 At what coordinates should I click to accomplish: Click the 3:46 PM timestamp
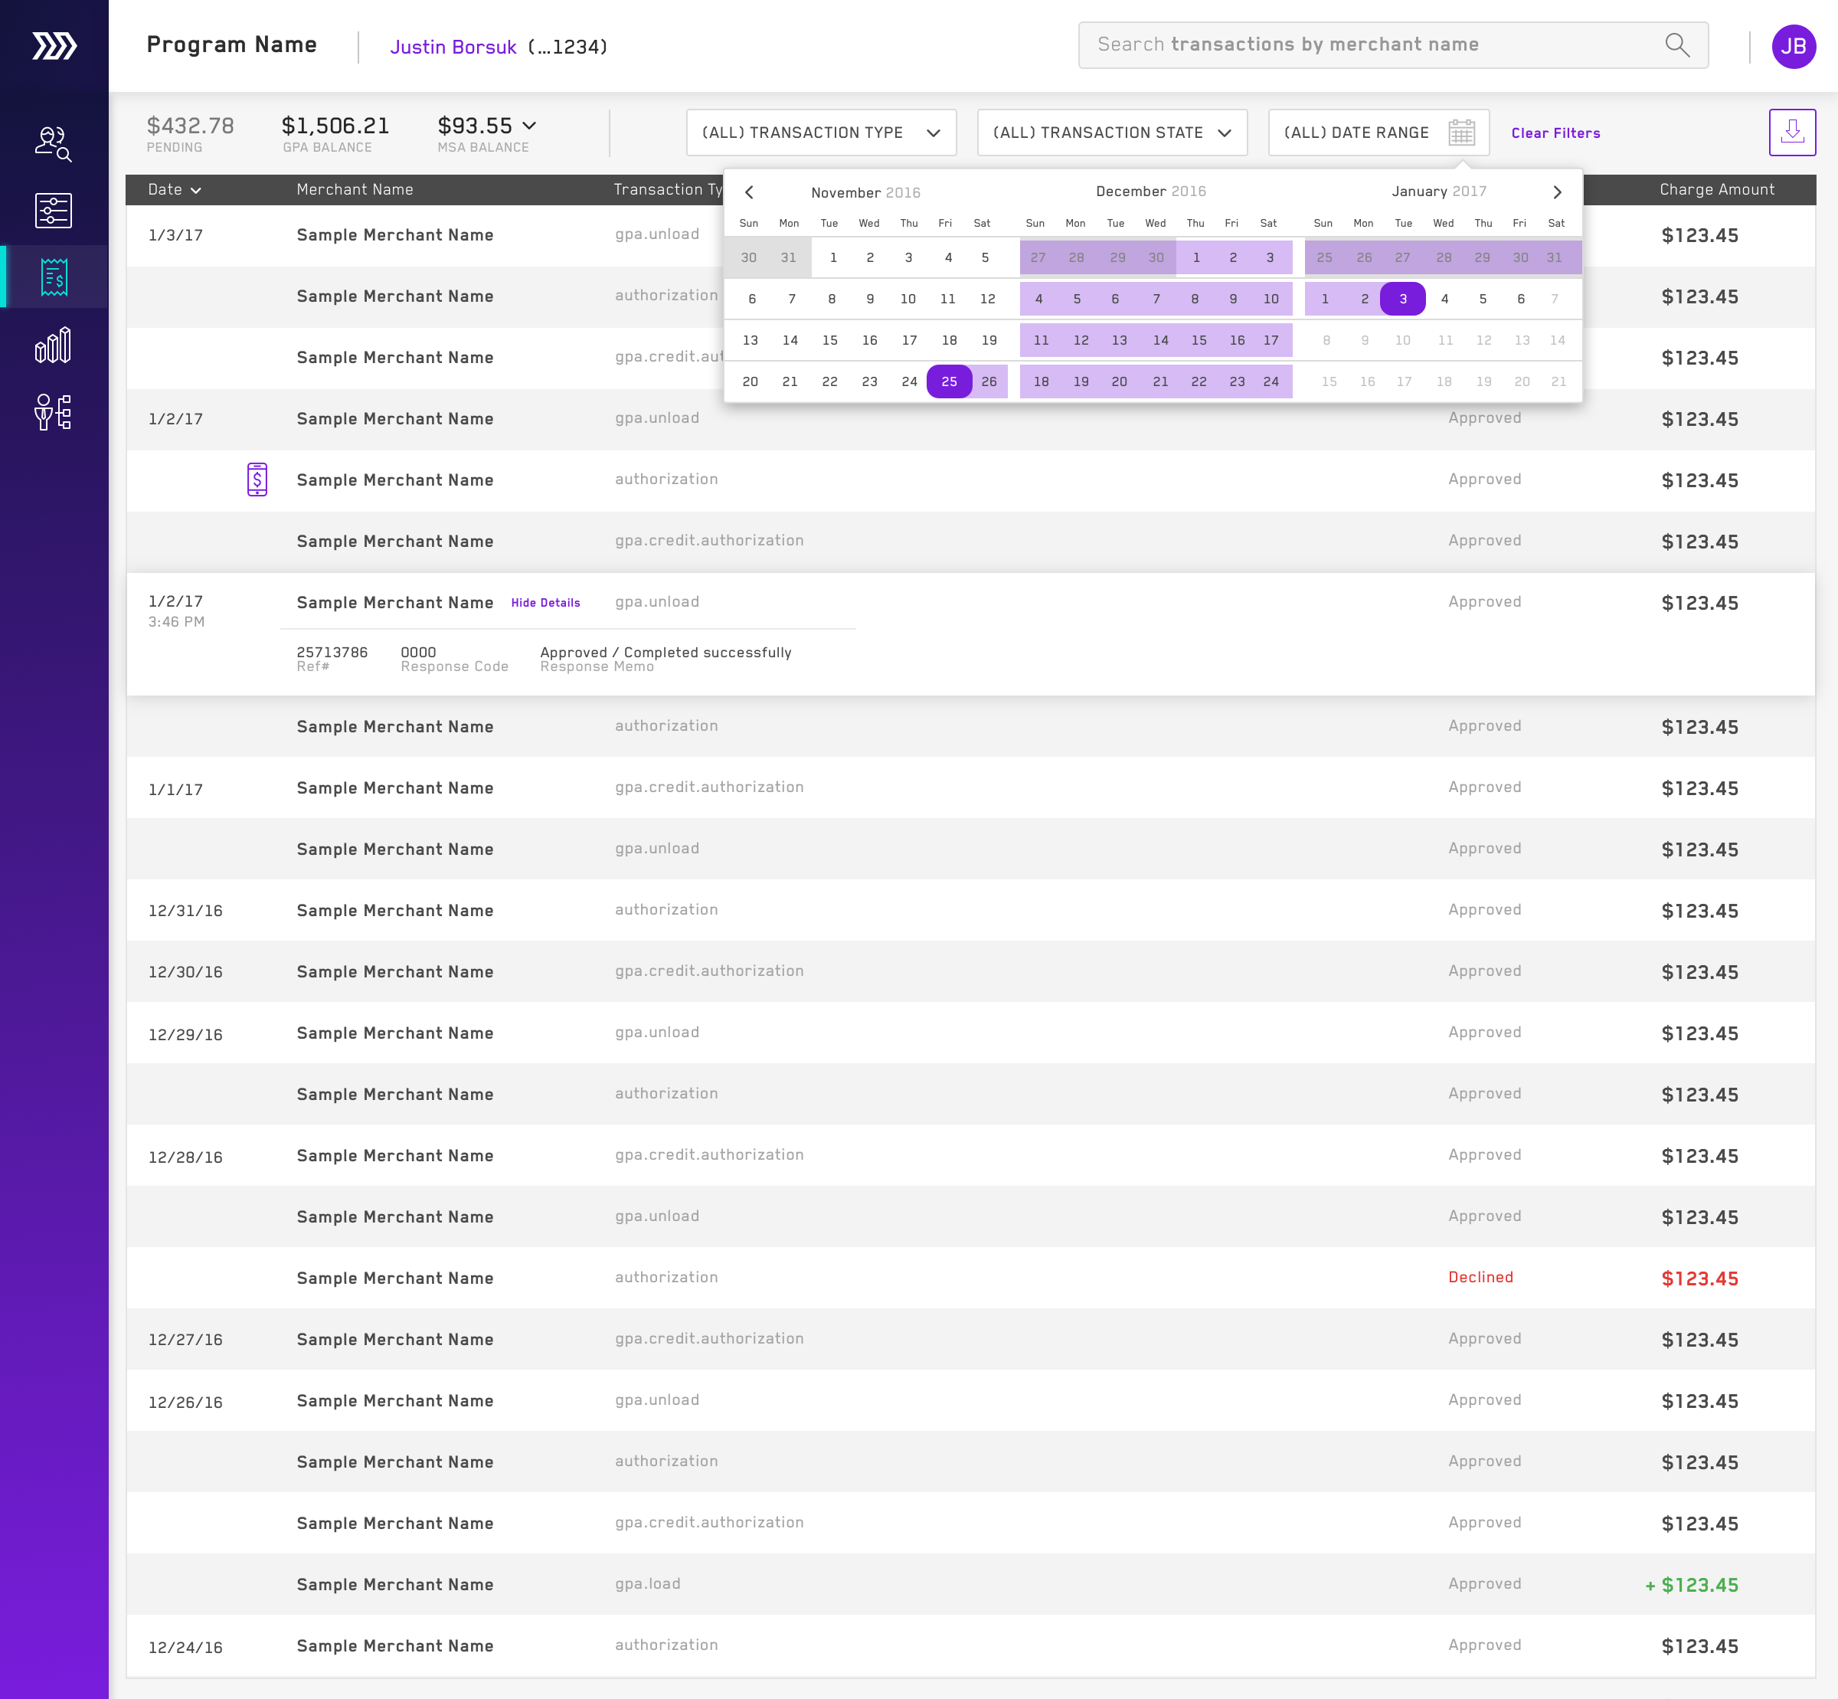pyautogui.click(x=176, y=621)
